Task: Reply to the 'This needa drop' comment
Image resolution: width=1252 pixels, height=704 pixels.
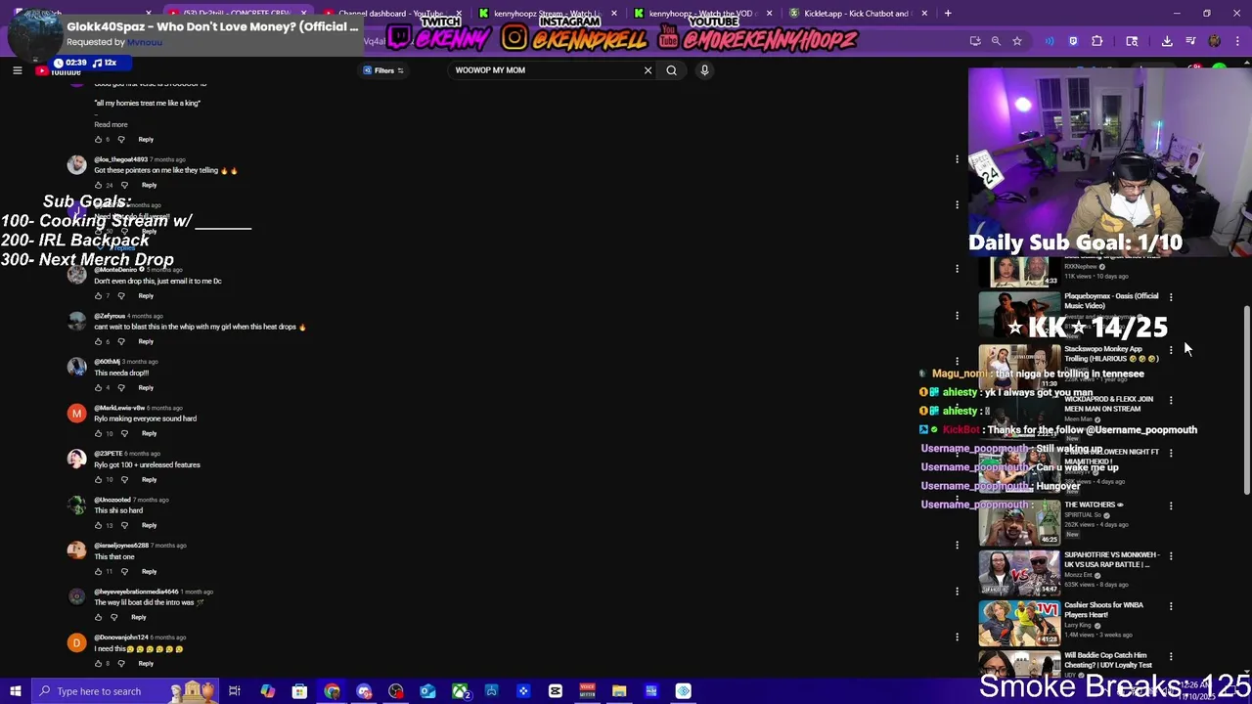Action: pyautogui.click(x=146, y=387)
